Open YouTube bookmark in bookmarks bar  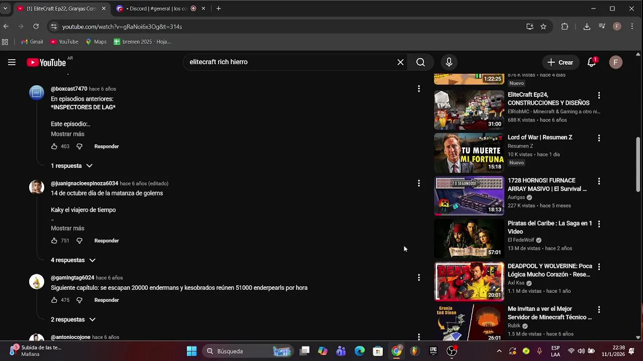pyautogui.click(x=64, y=42)
